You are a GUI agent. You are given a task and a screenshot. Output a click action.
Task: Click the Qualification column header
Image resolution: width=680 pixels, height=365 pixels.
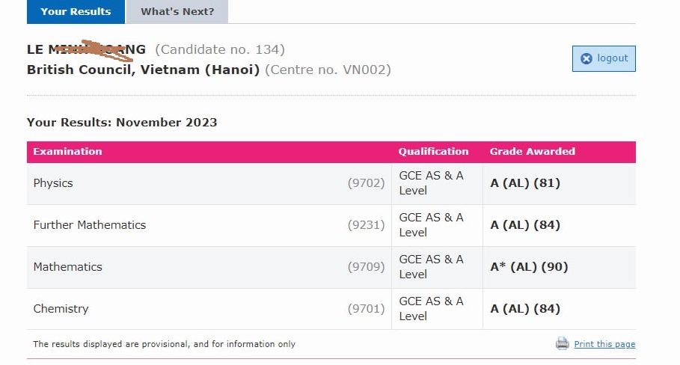pyautogui.click(x=433, y=151)
